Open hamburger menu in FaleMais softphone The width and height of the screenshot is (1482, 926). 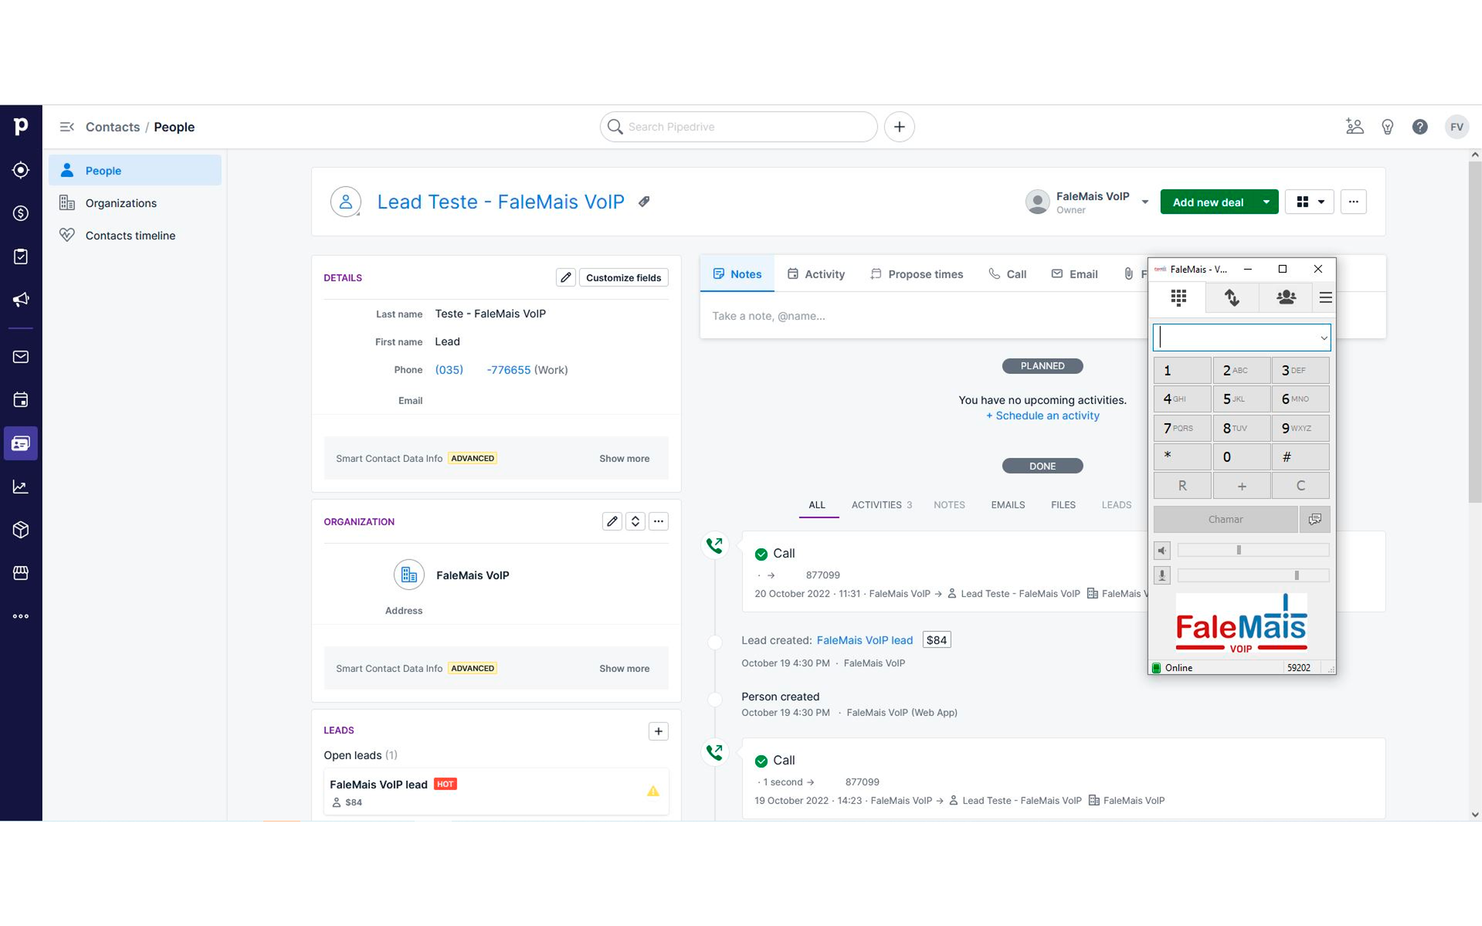(x=1325, y=298)
